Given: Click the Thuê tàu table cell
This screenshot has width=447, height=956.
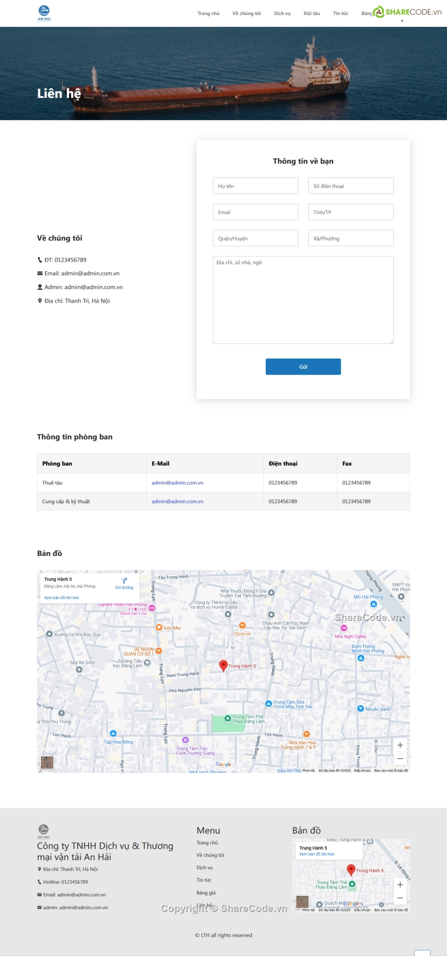Looking at the screenshot, I should click(x=92, y=483).
